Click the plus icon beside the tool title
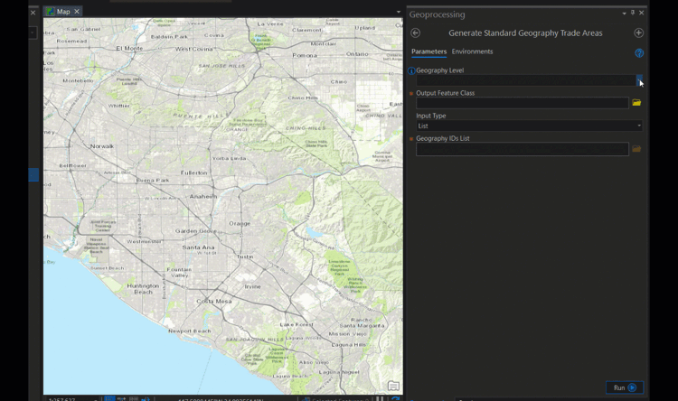This screenshot has height=401, width=678. (x=638, y=33)
